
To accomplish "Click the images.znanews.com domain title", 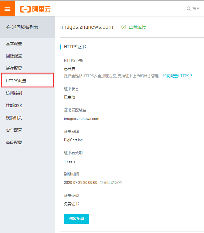I will (87, 27).
